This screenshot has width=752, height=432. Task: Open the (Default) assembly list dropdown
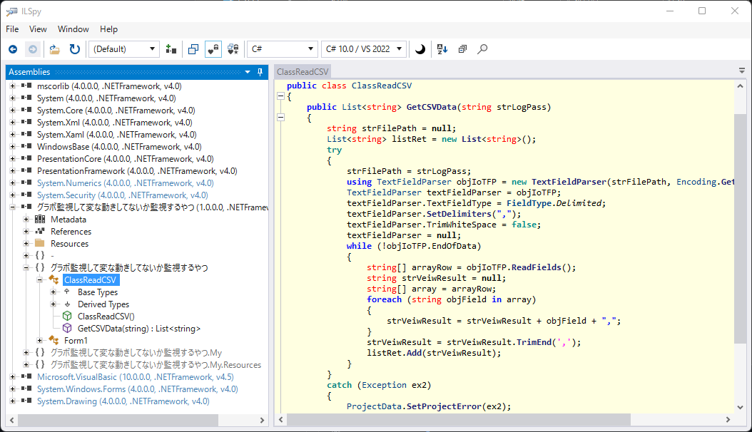click(124, 49)
